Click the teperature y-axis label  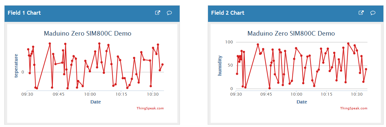(16, 66)
